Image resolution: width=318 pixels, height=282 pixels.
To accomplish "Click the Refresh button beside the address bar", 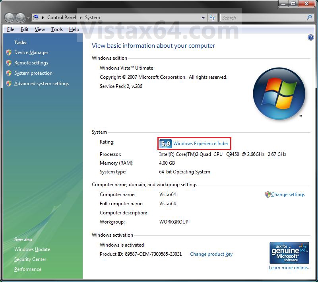I will pyautogui.click(x=212, y=18).
